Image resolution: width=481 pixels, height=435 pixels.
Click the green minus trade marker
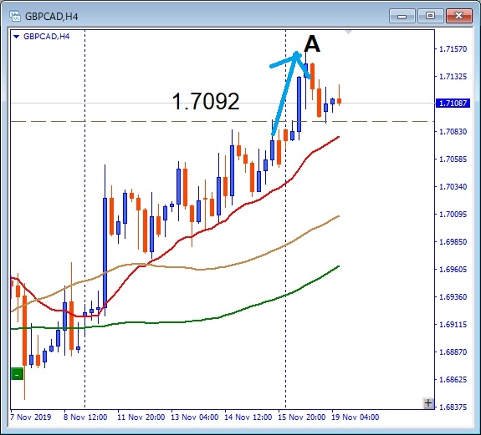point(18,374)
